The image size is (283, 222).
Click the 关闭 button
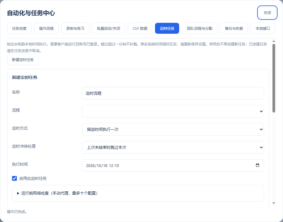click(267, 13)
